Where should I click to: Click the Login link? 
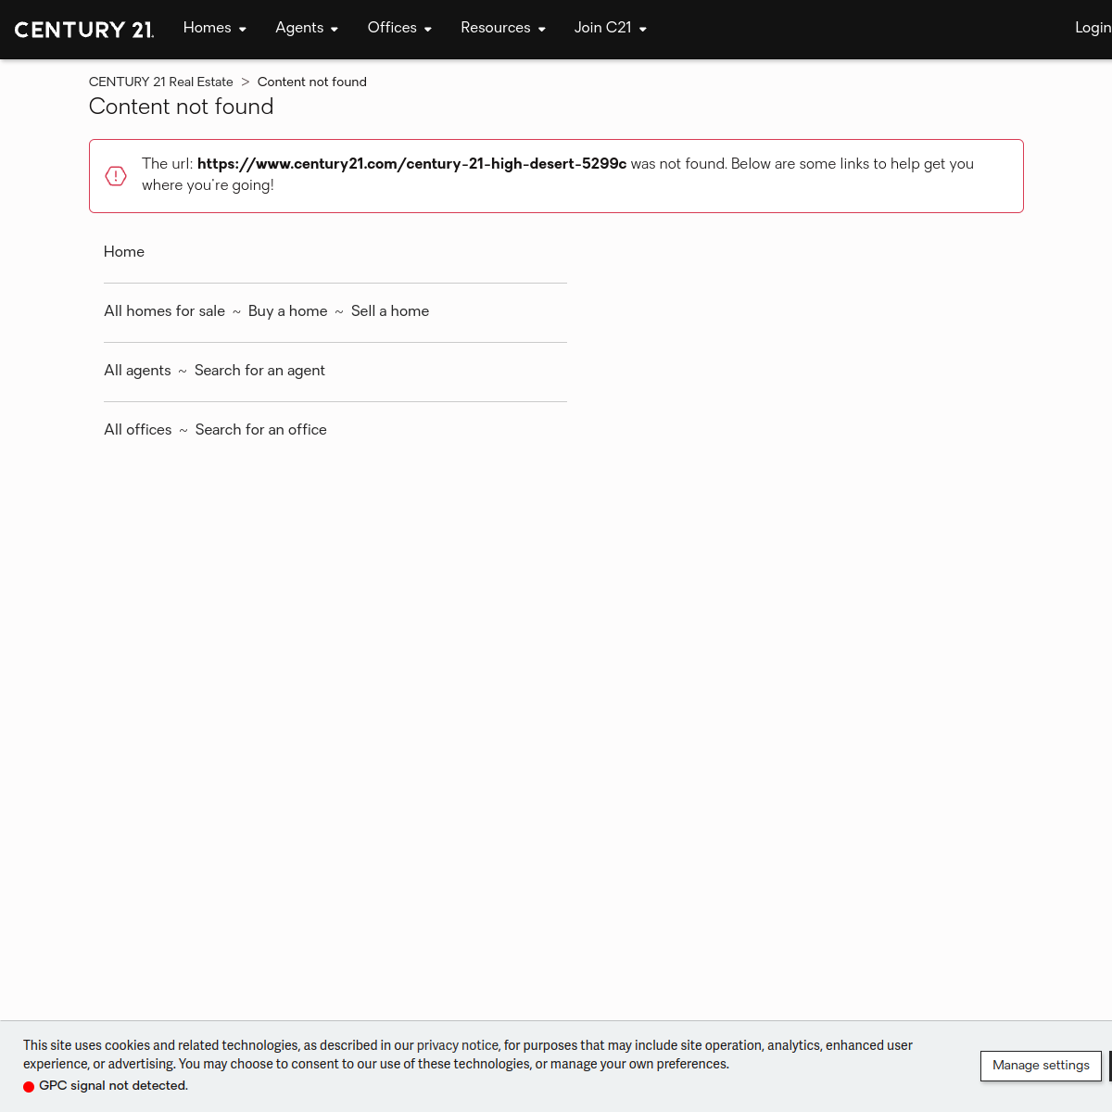pos(1093,28)
